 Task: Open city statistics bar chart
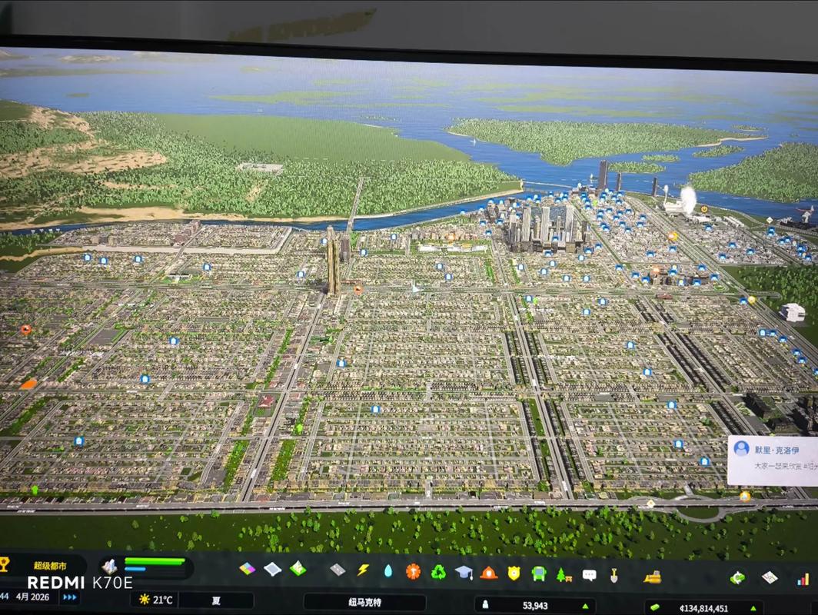tap(803, 579)
